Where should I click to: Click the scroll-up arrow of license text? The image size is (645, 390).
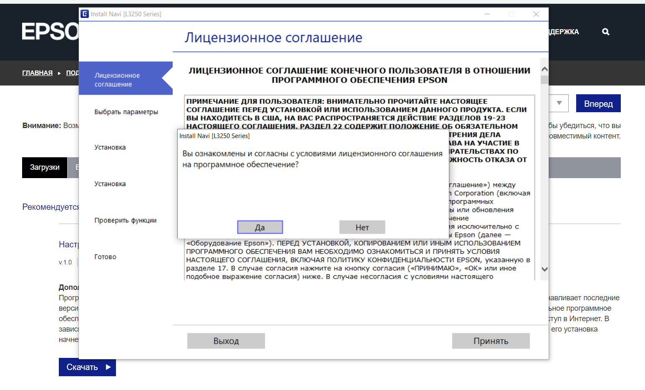point(544,69)
